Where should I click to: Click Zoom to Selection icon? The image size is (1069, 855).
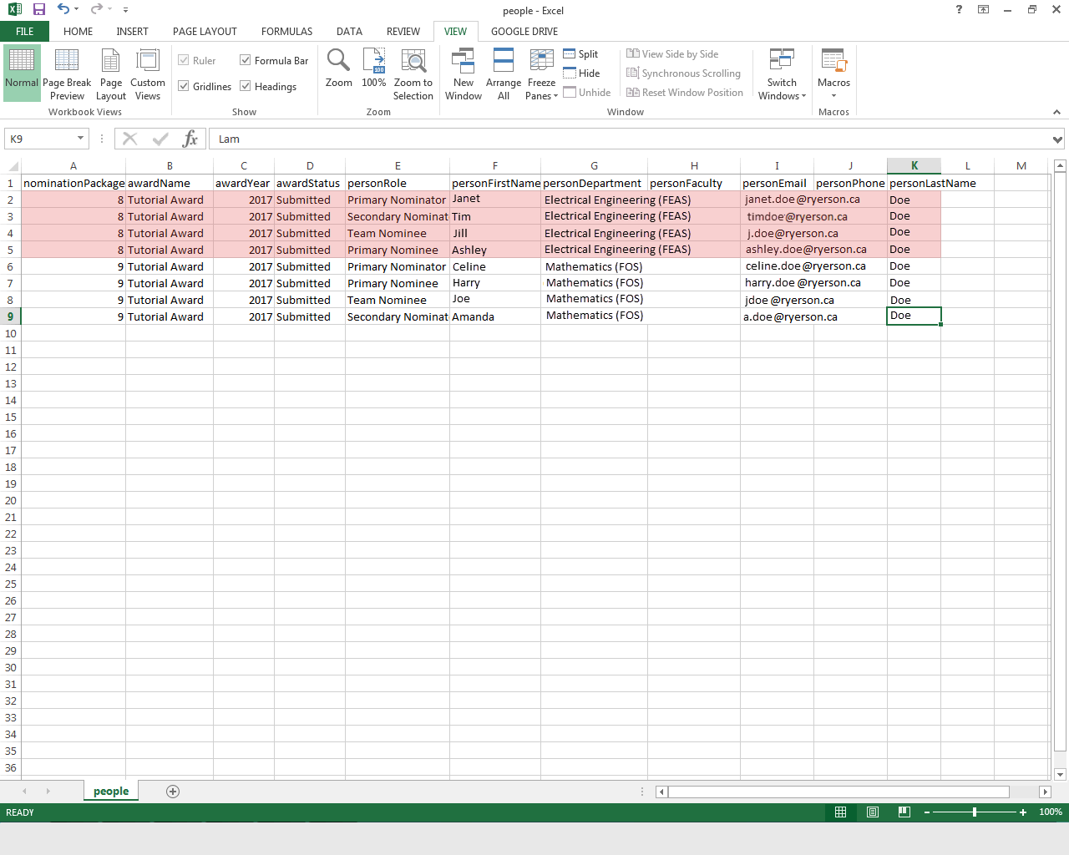[x=413, y=62]
